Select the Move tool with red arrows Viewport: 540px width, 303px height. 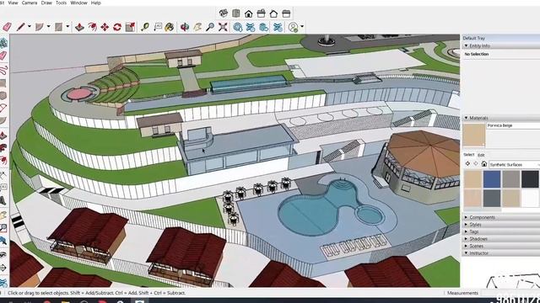(105, 27)
